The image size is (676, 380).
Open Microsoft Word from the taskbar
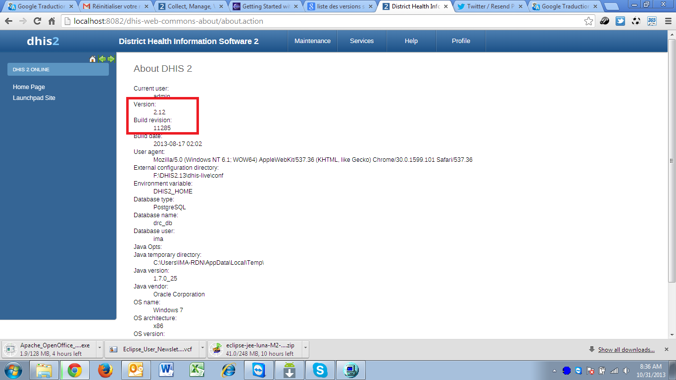(x=166, y=370)
